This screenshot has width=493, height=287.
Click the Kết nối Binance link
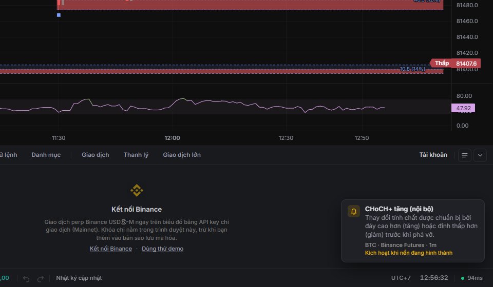pos(111,249)
